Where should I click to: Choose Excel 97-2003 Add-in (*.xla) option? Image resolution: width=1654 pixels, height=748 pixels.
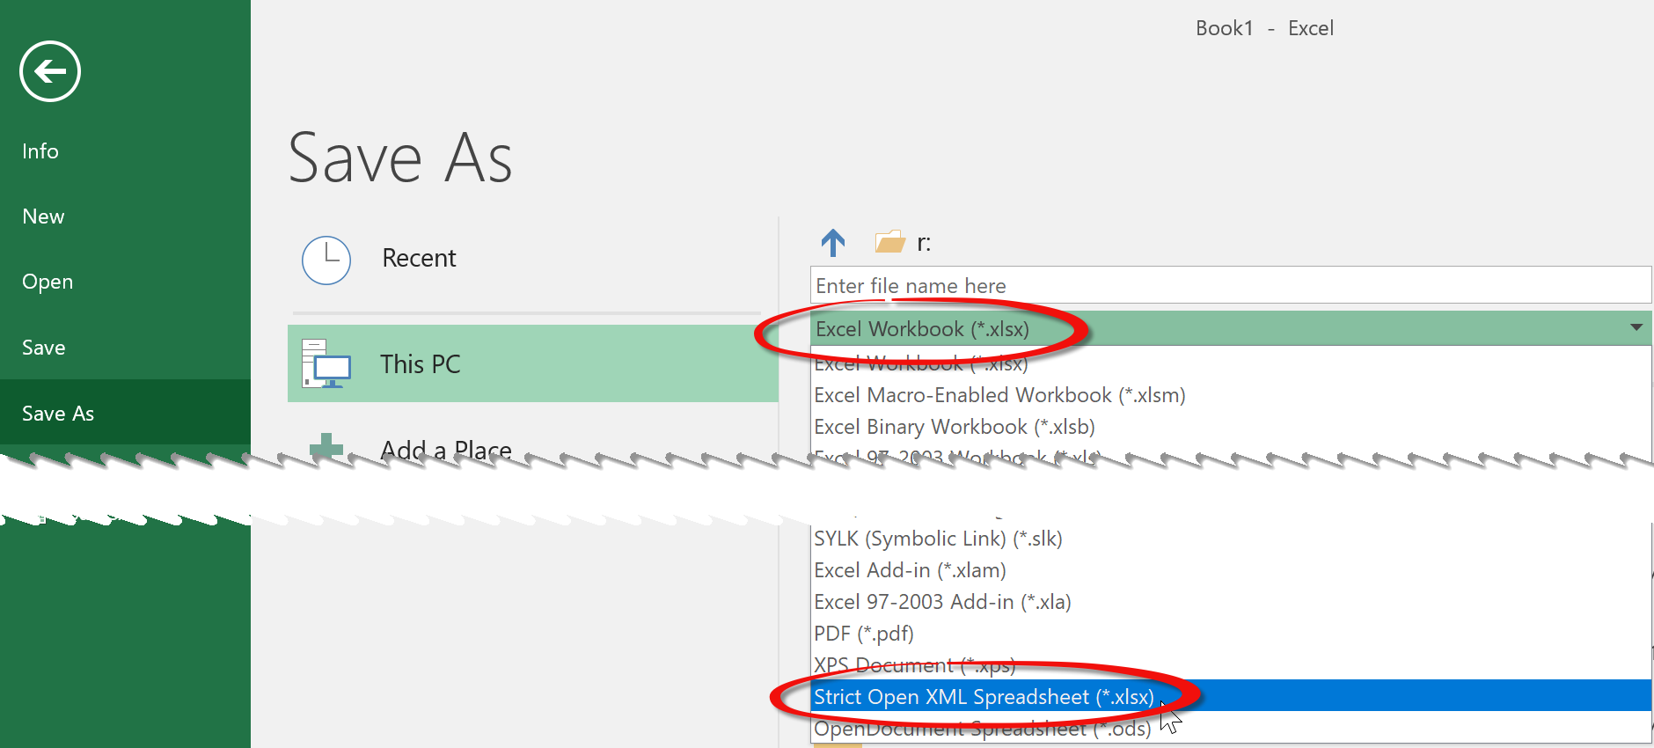pos(942,602)
